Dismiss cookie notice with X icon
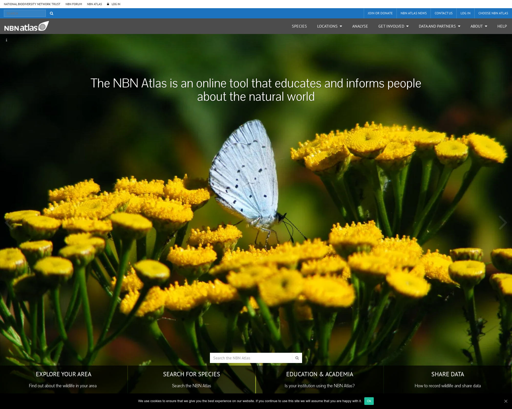The height and width of the screenshot is (409, 512). [506, 401]
